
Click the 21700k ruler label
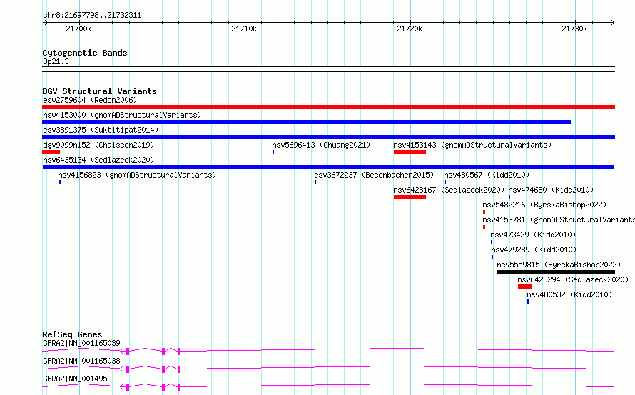(x=78, y=29)
